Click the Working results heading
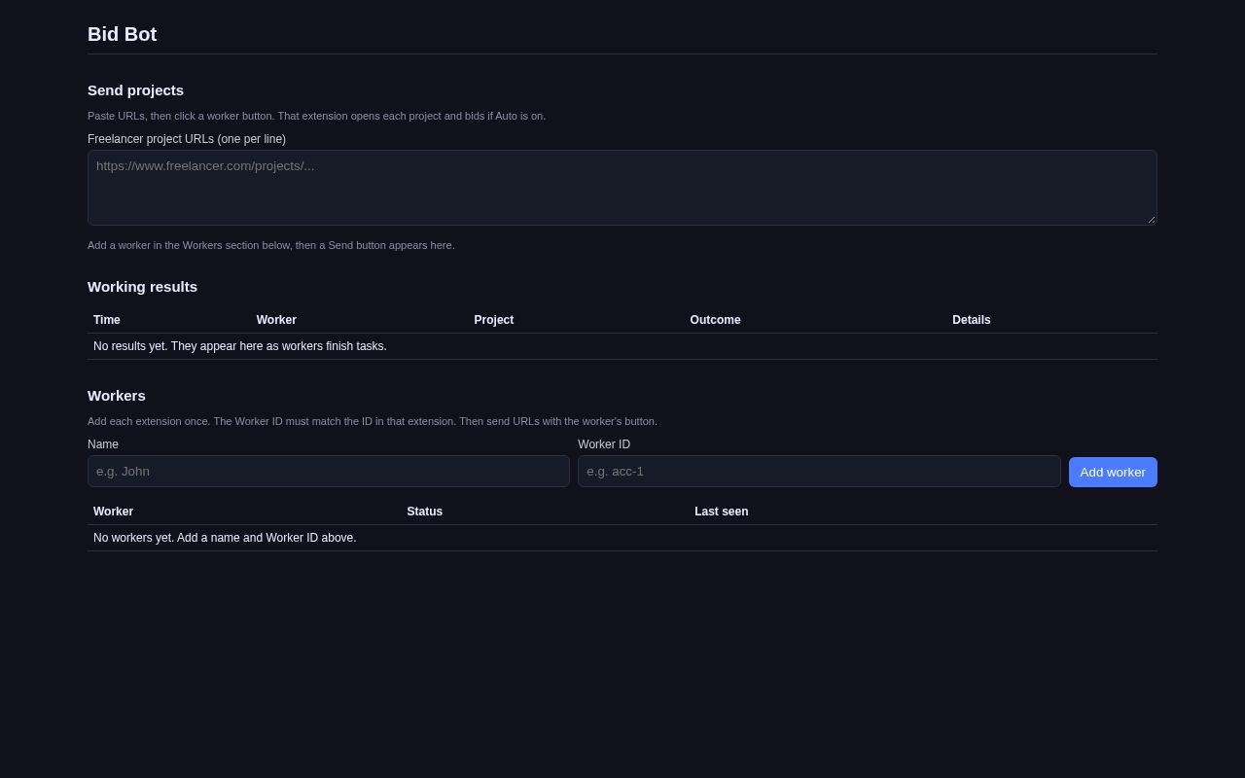Image resolution: width=1245 pixels, height=778 pixels. coord(142,287)
